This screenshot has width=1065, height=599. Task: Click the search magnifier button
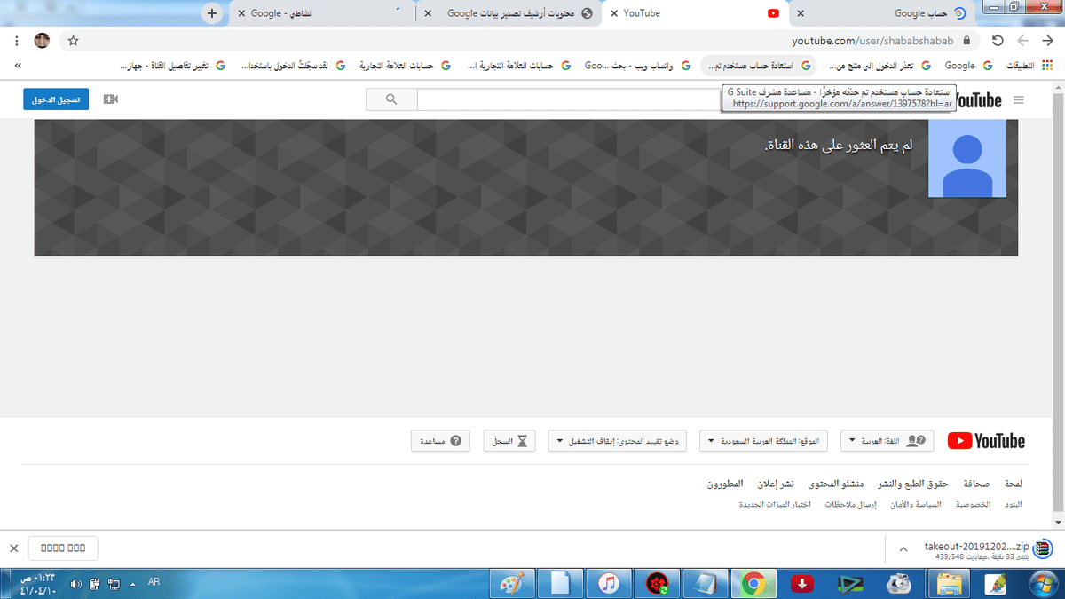point(391,99)
